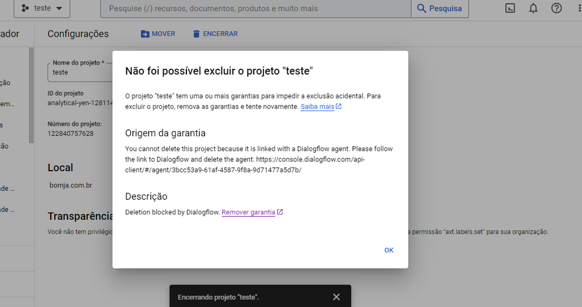The width and height of the screenshot is (582, 307).
Task: Click the Local section heading
Action: [60, 167]
